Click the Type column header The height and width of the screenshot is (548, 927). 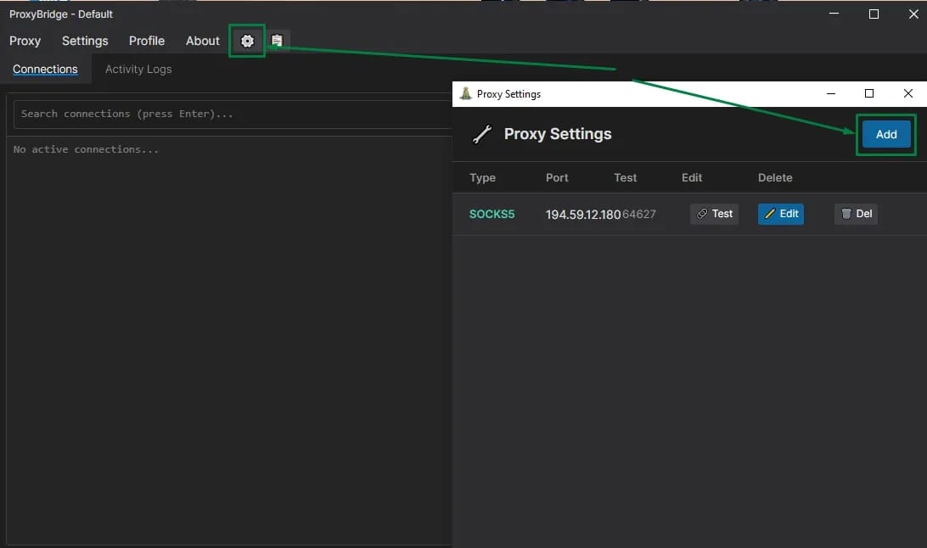[x=482, y=178]
